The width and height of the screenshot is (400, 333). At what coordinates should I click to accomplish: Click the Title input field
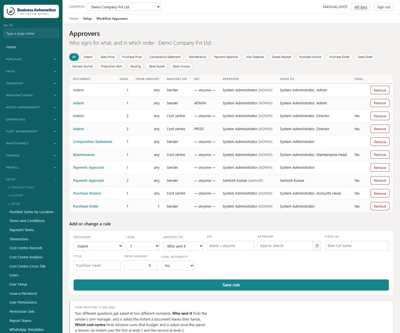click(97, 265)
